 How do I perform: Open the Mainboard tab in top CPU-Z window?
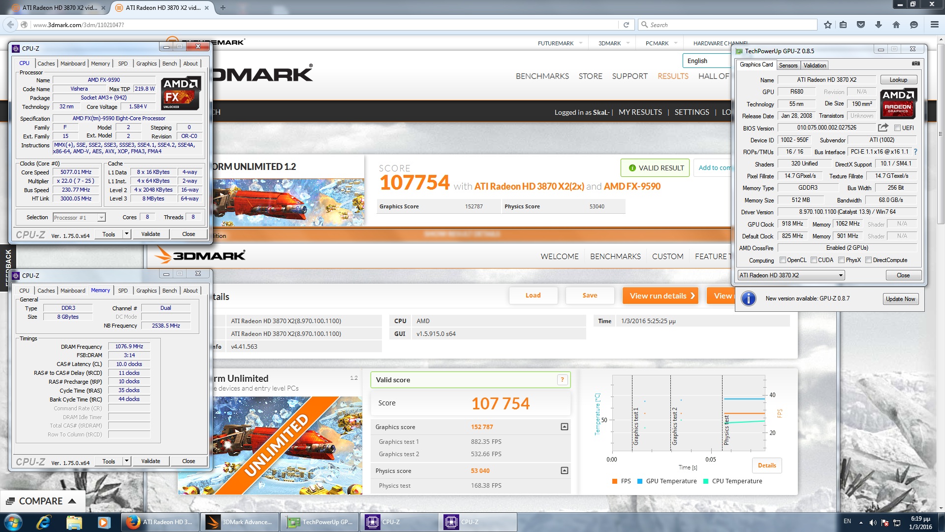(73, 64)
